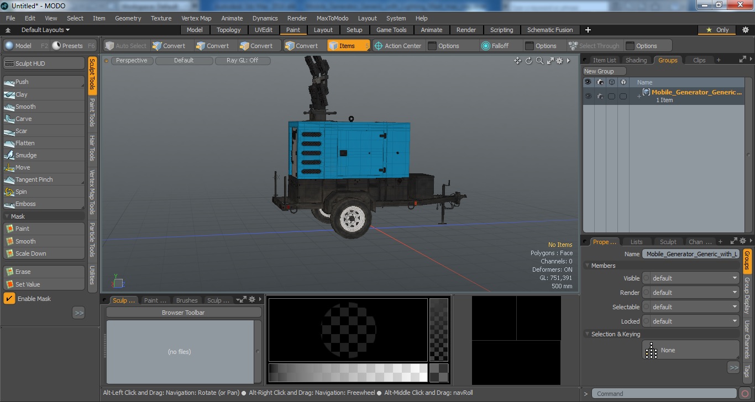Toggle visibility eye for Mobile_Generator group

pyautogui.click(x=588, y=96)
